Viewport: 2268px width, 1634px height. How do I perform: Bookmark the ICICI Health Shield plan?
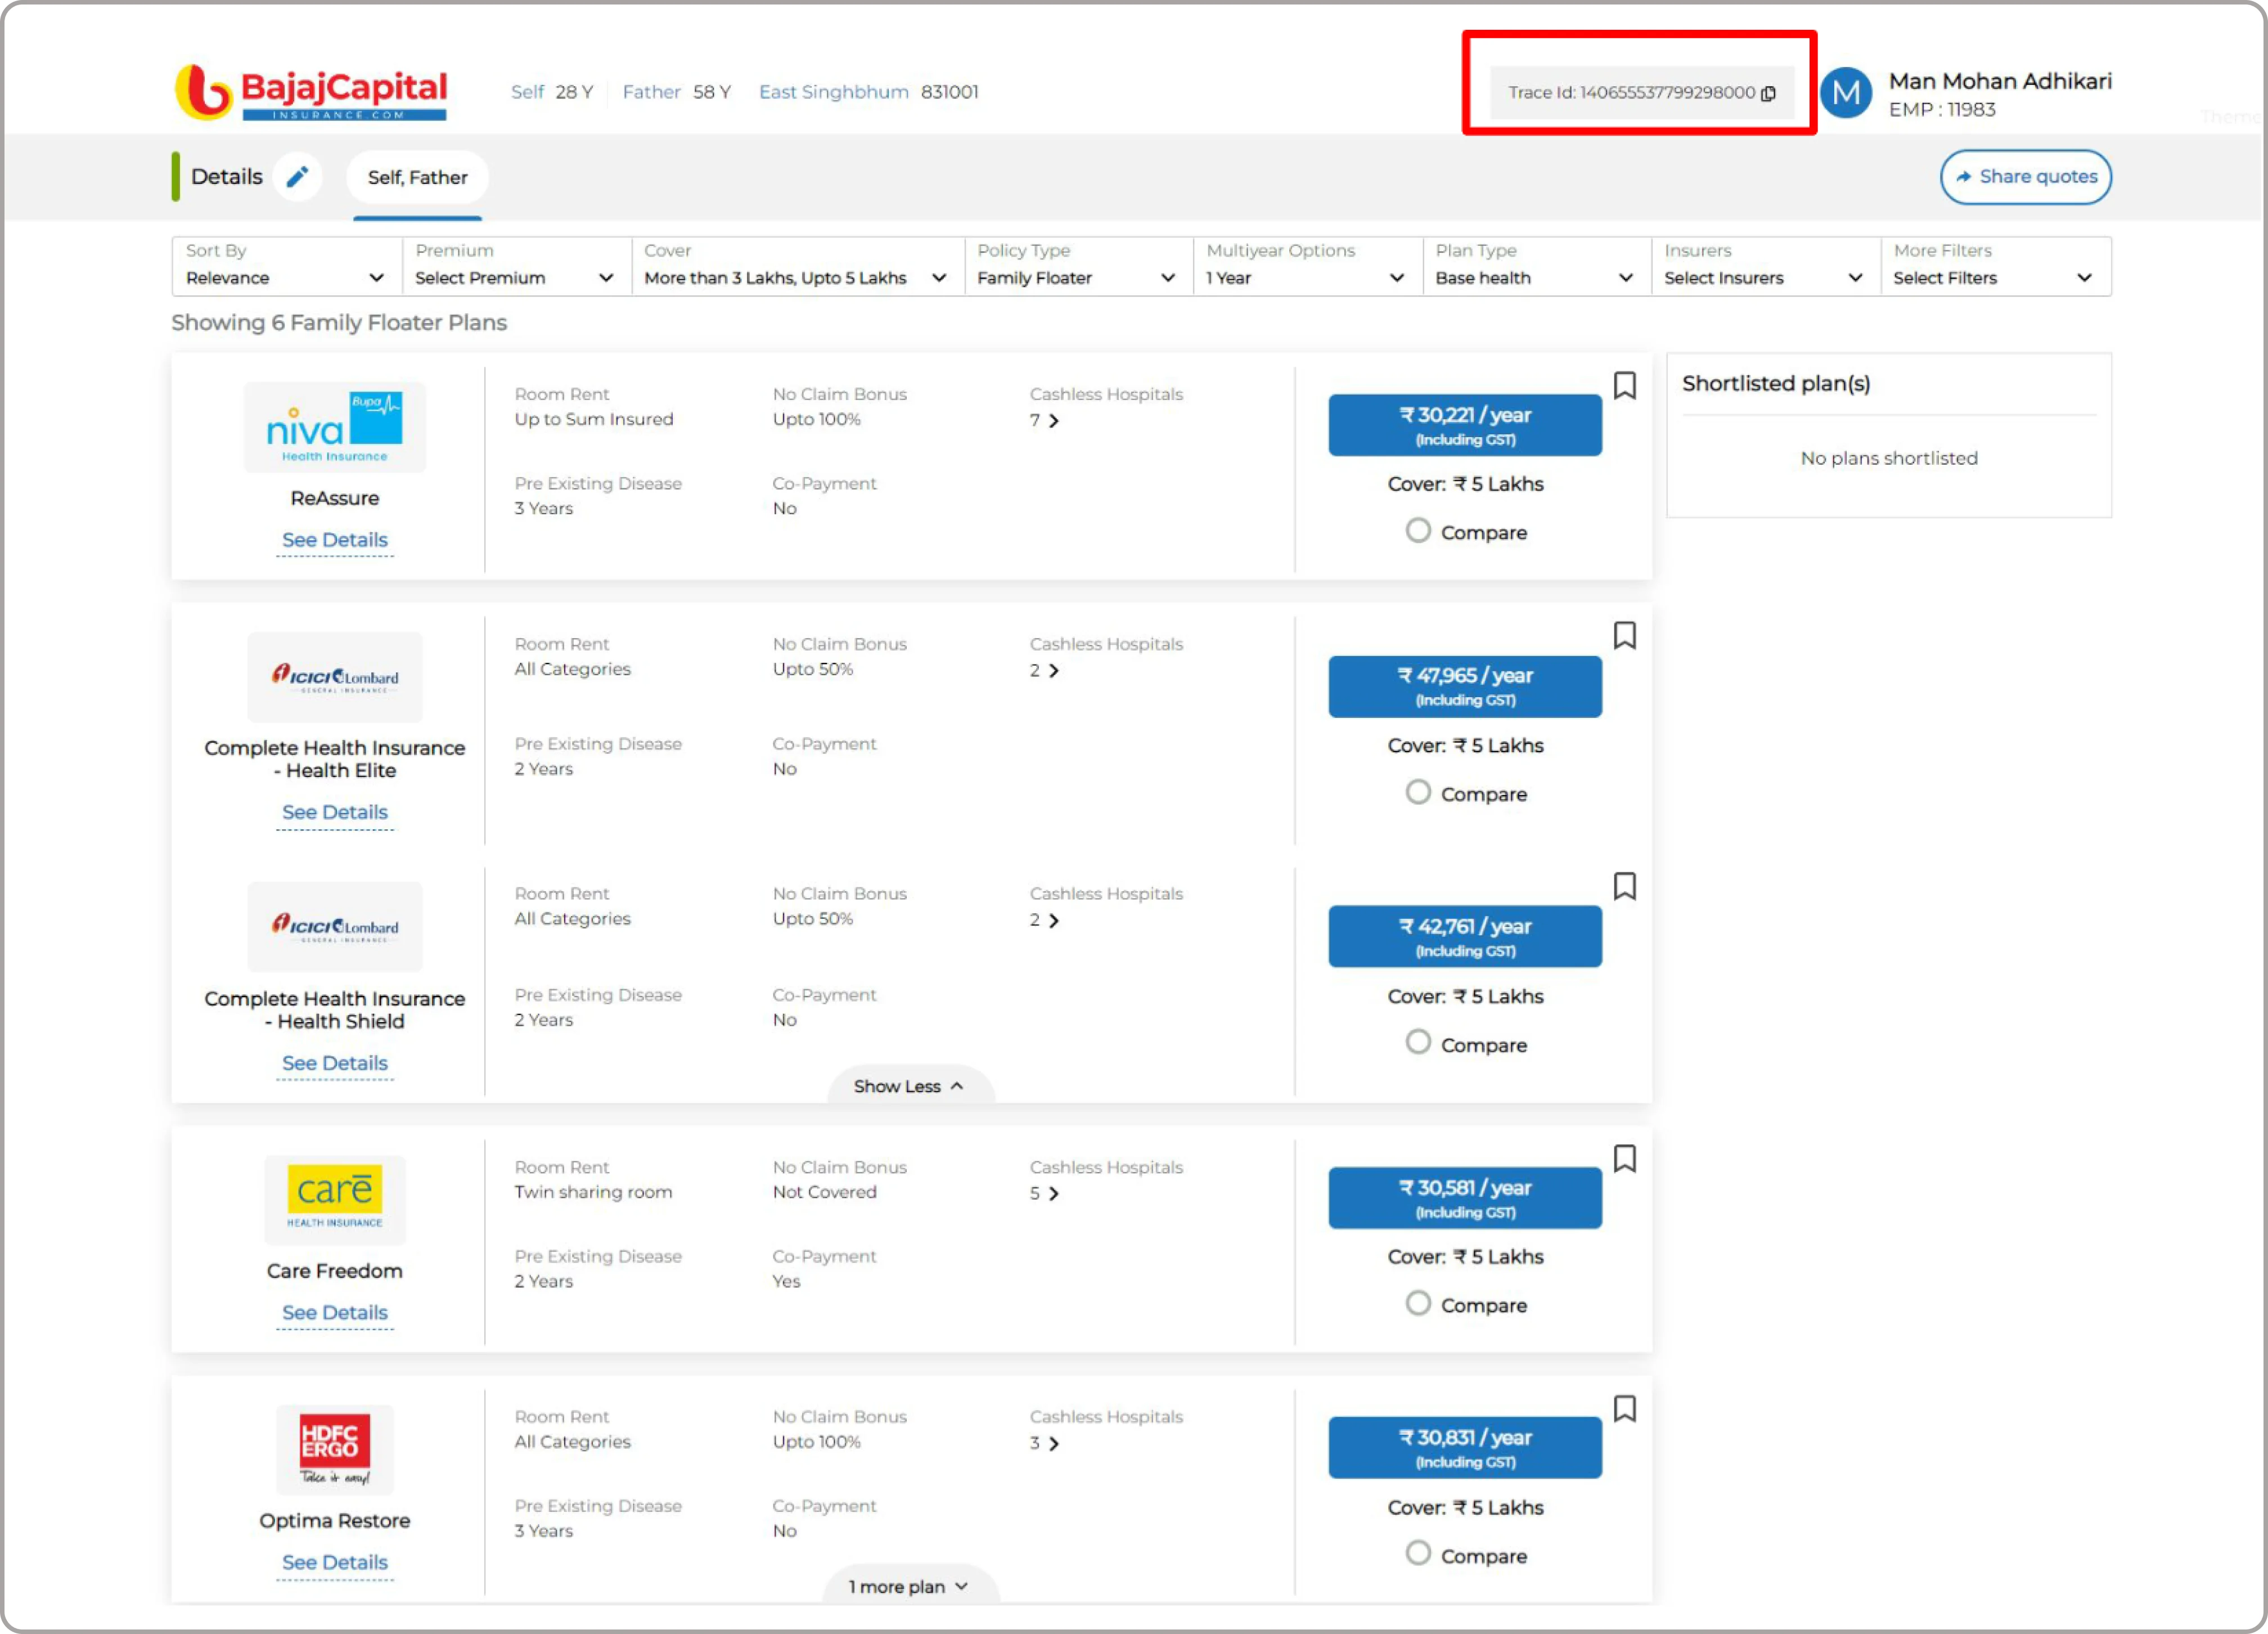click(x=1625, y=887)
